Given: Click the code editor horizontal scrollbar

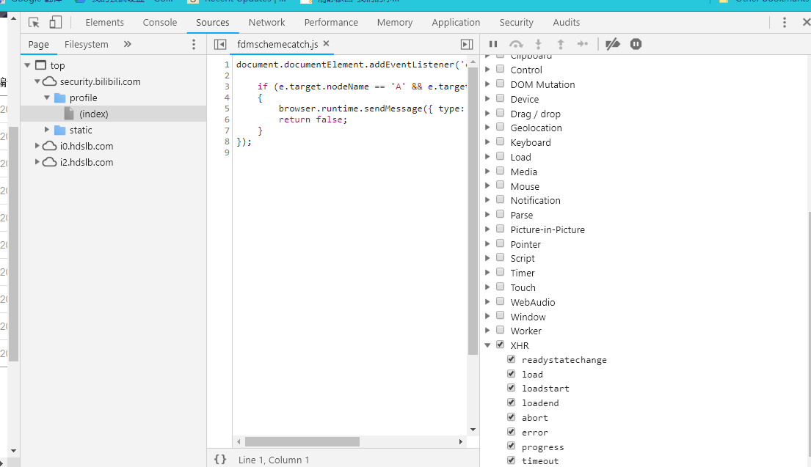Looking at the screenshot, I should [302, 442].
